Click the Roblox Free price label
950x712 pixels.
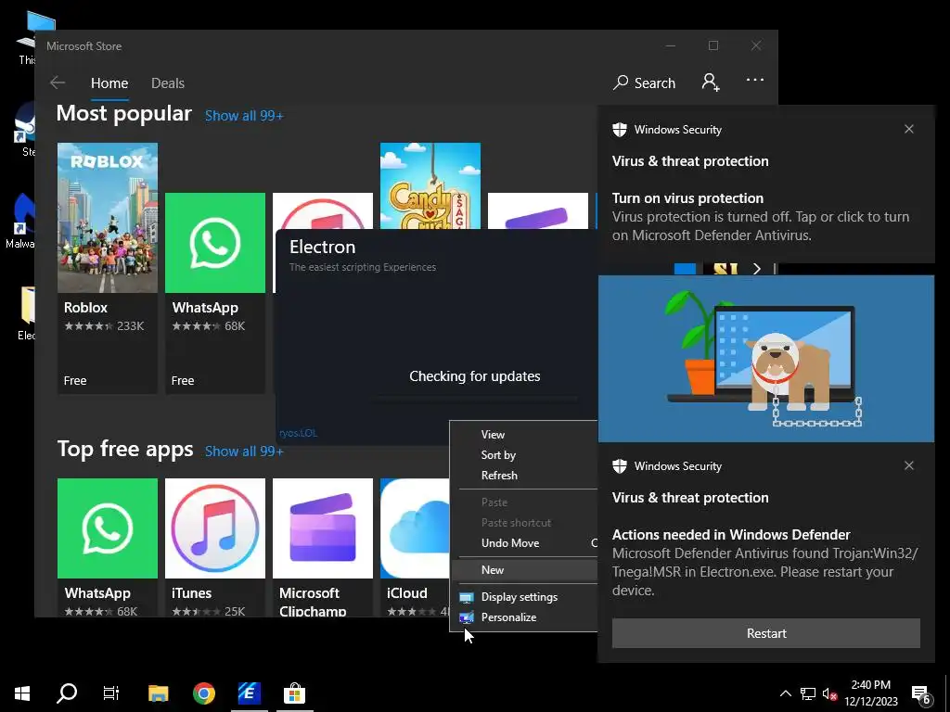click(75, 381)
